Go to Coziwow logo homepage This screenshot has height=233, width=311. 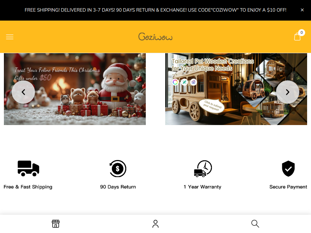pyautogui.click(x=155, y=37)
